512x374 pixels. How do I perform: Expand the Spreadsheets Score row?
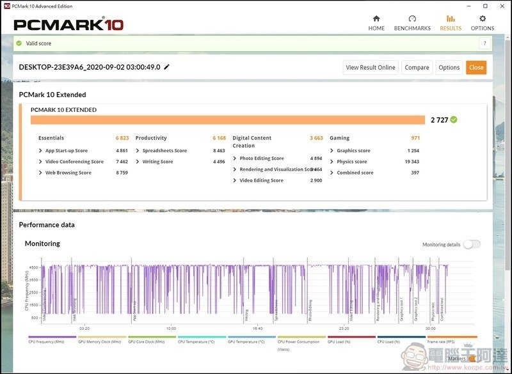(138, 151)
